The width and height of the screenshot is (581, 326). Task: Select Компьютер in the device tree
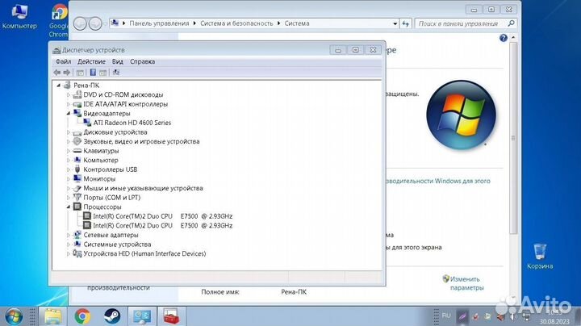(x=100, y=160)
